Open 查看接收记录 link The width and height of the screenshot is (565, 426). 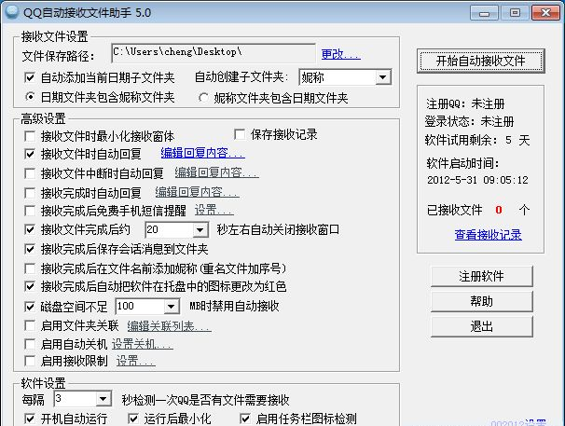488,235
